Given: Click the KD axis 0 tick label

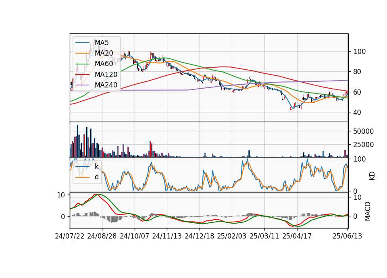Looking at the screenshot, I should [x=356, y=191].
